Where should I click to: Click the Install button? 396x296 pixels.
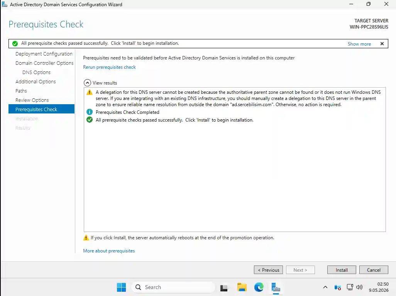(x=342, y=270)
